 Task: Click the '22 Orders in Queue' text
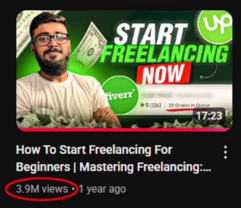[189, 105]
